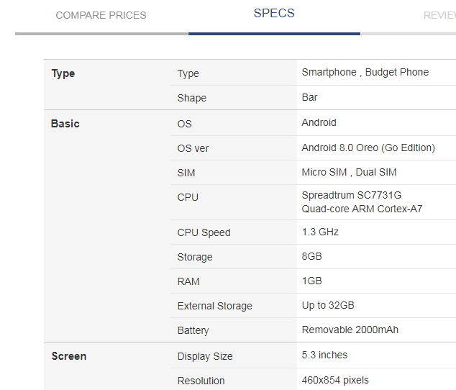The image size is (456, 390).
Task: Click the 'Battery' row label
Action: coord(193,330)
